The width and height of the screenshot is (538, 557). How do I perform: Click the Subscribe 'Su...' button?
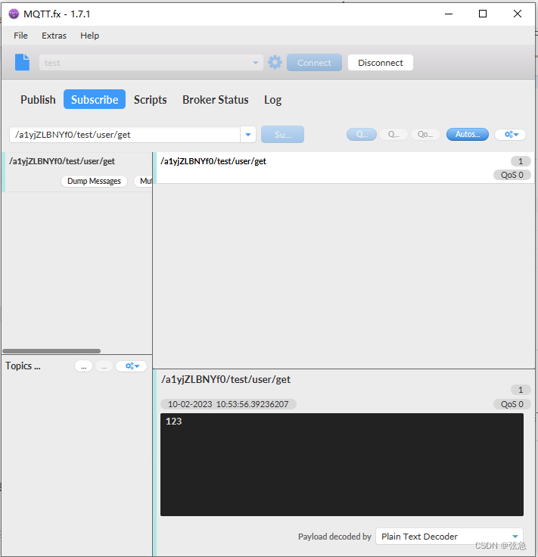pos(282,135)
